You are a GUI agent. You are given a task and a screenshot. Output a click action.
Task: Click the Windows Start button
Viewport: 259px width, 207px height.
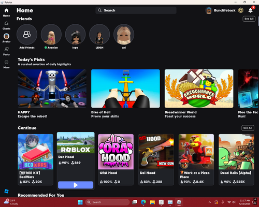(x=80, y=202)
